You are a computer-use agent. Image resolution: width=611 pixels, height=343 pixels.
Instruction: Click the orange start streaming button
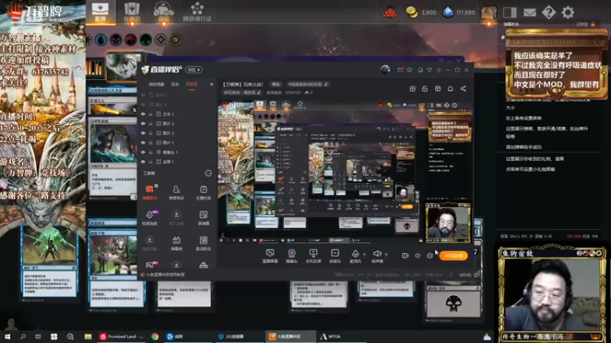pyautogui.click(x=453, y=255)
